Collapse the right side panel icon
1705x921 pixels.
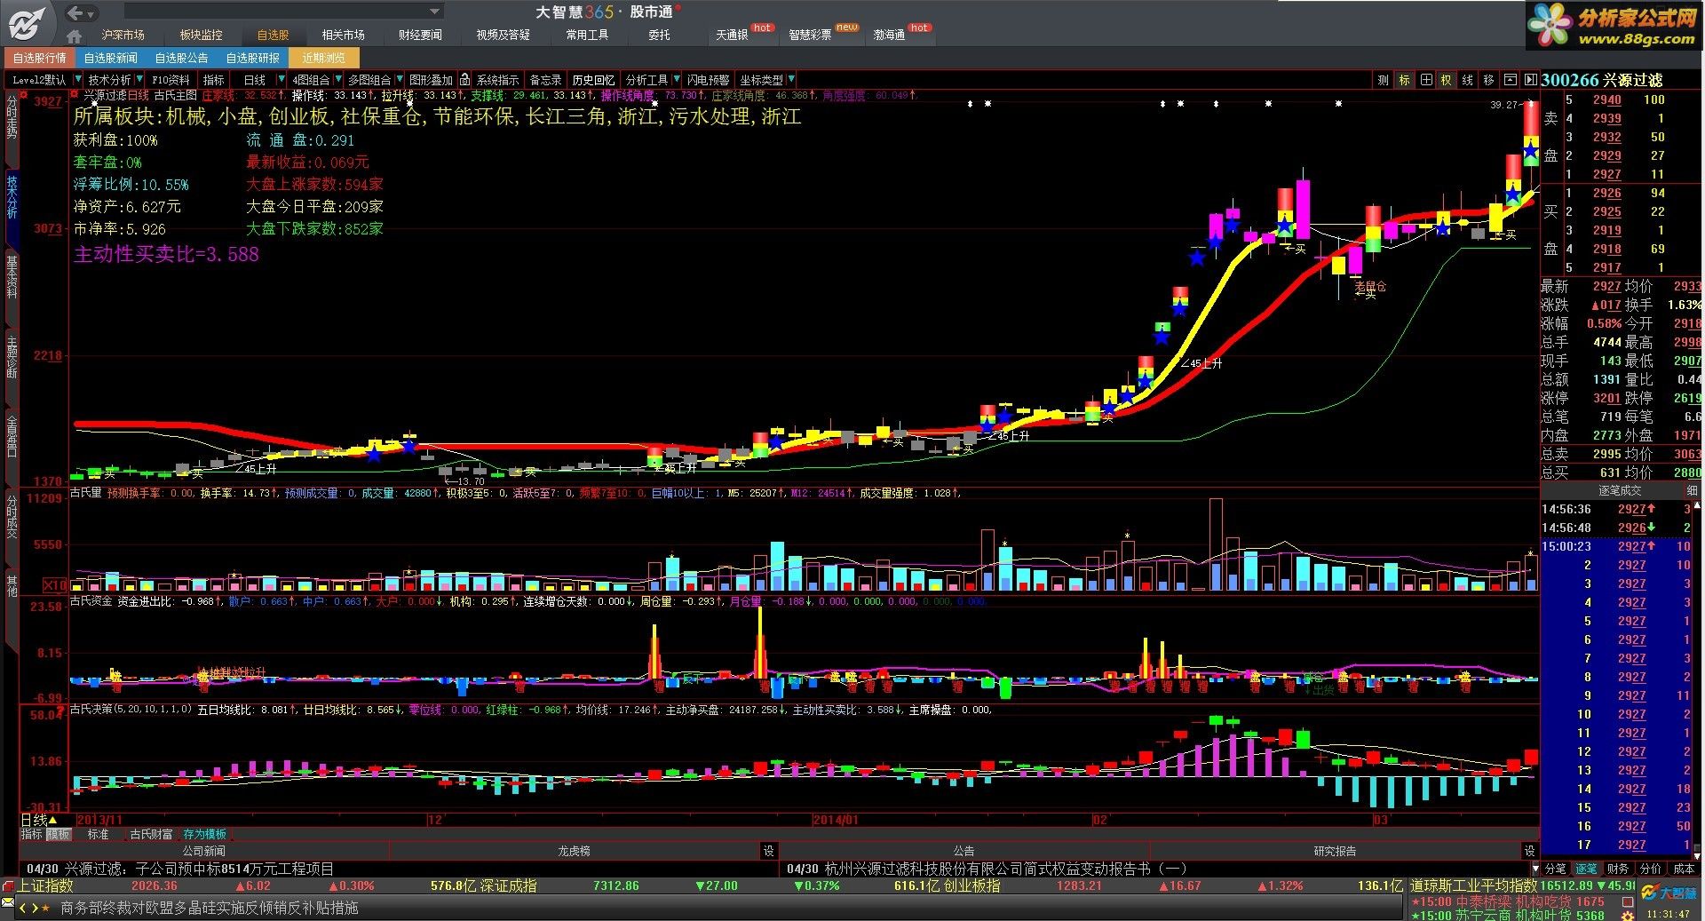[1530, 80]
